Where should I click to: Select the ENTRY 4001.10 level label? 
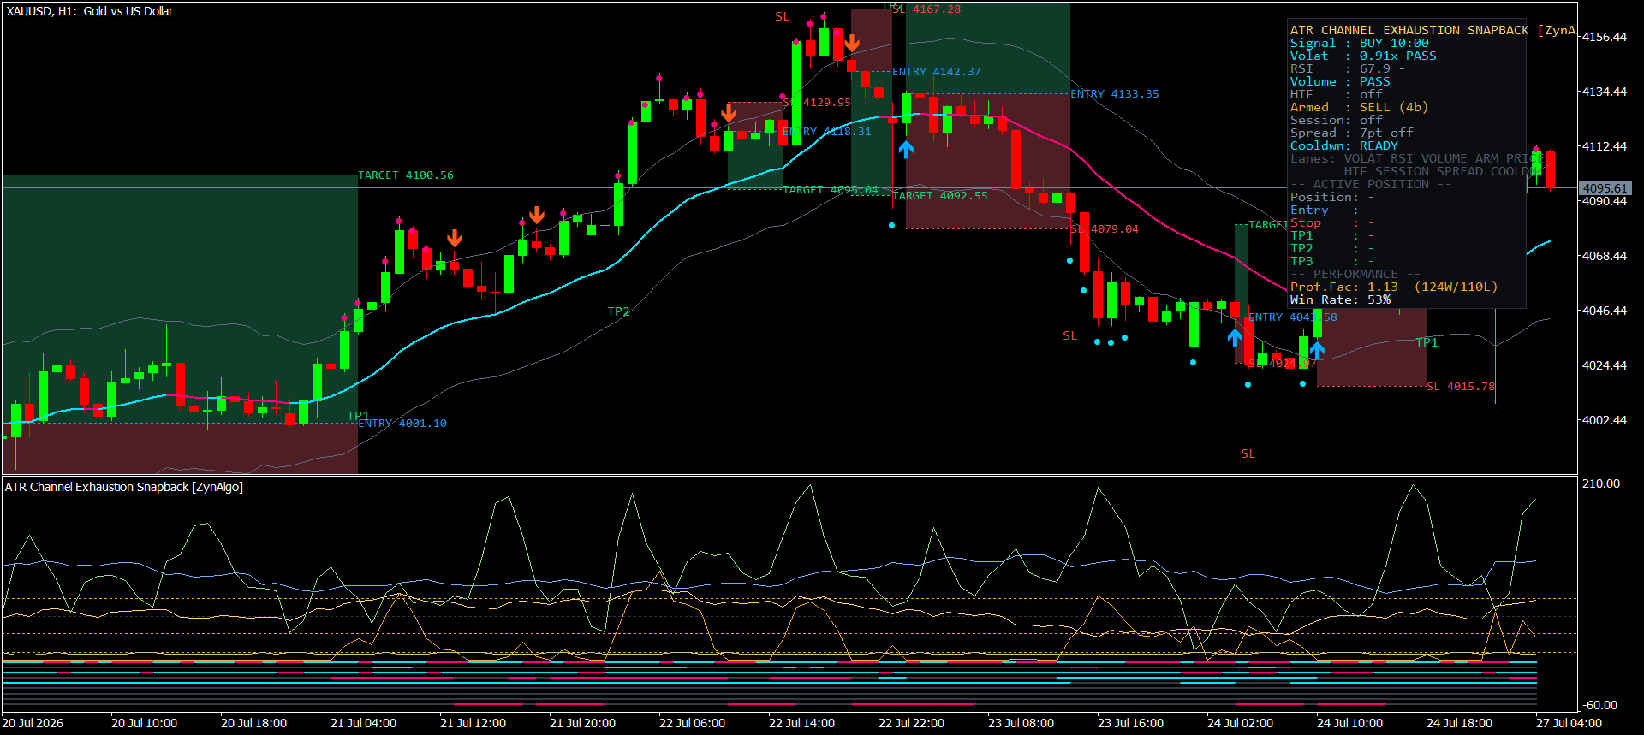point(402,424)
